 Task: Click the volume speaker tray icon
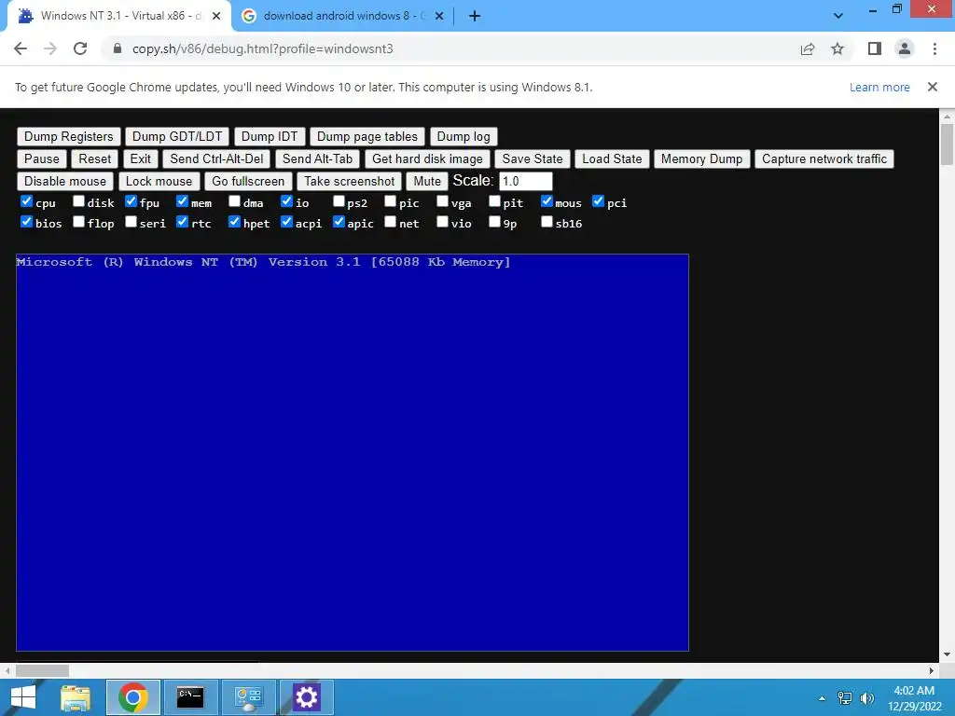tap(866, 698)
